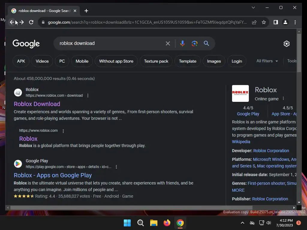Start a voice search with the microphone
This screenshot has width=307, height=230.
[x=183, y=43]
